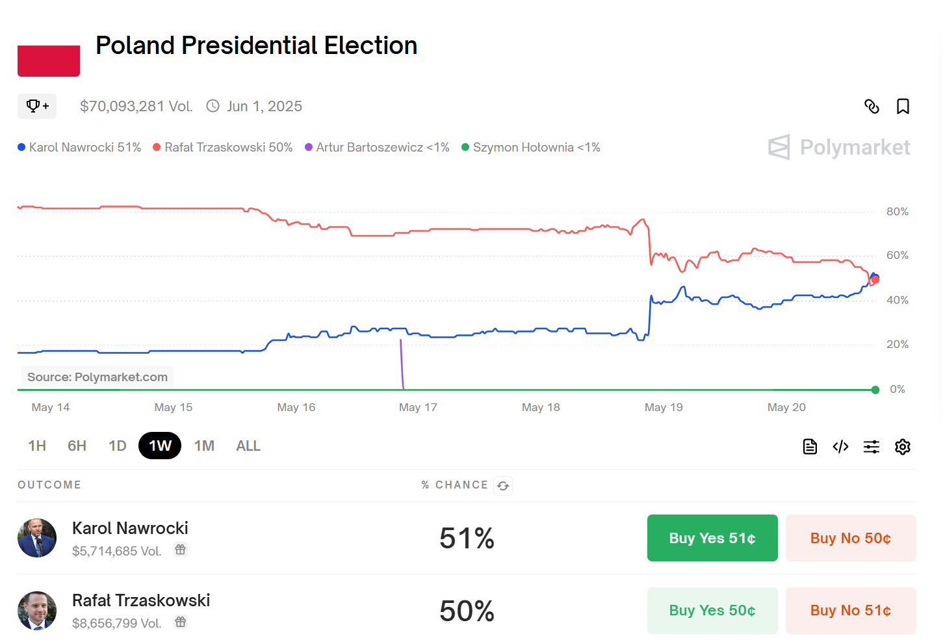This screenshot has width=943, height=642.
Task: Show the 1M chart range
Action: (x=204, y=446)
